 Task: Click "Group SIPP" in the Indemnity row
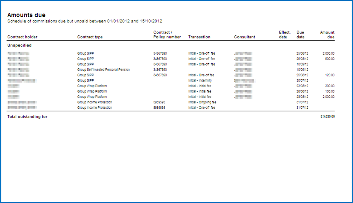[x=86, y=80]
